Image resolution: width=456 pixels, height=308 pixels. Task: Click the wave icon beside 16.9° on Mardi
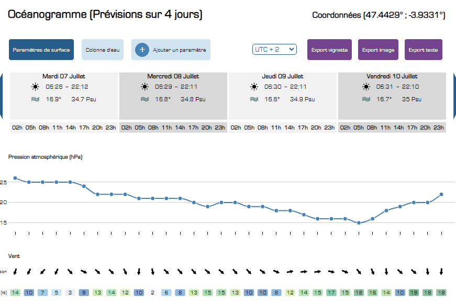click(x=35, y=99)
